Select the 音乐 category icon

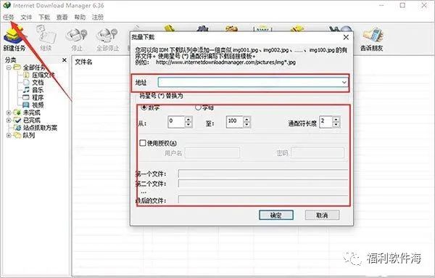coord(26,90)
